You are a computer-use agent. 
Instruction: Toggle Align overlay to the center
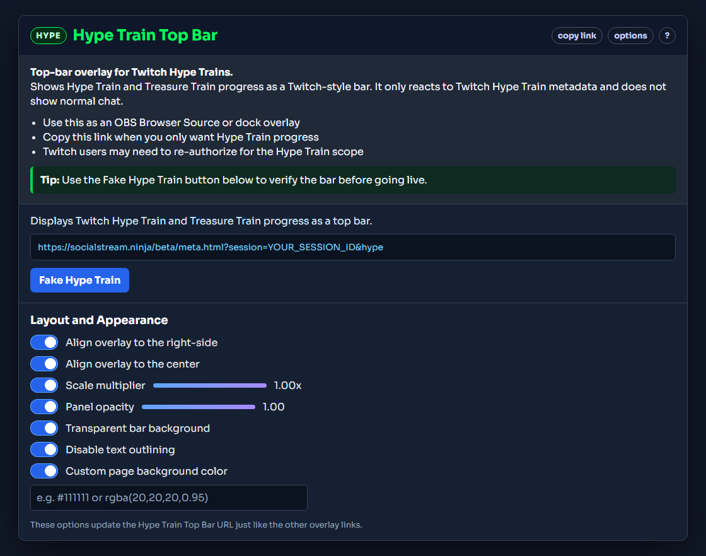pyautogui.click(x=44, y=364)
